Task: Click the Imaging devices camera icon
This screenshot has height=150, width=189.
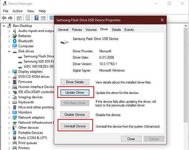Action: [15, 97]
